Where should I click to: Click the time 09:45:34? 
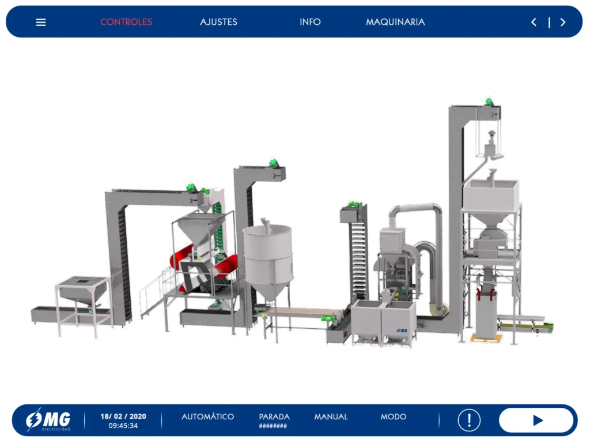click(x=123, y=426)
